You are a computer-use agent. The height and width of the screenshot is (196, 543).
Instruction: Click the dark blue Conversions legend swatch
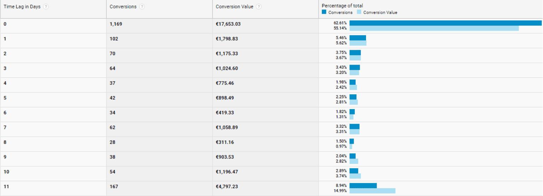(x=324, y=12)
